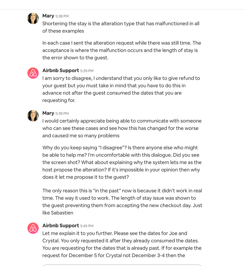Click the 5:39 PM timestamp next to Mary
Image resolution: width=246 pixels, height=266 pixels.
(62, 113)
